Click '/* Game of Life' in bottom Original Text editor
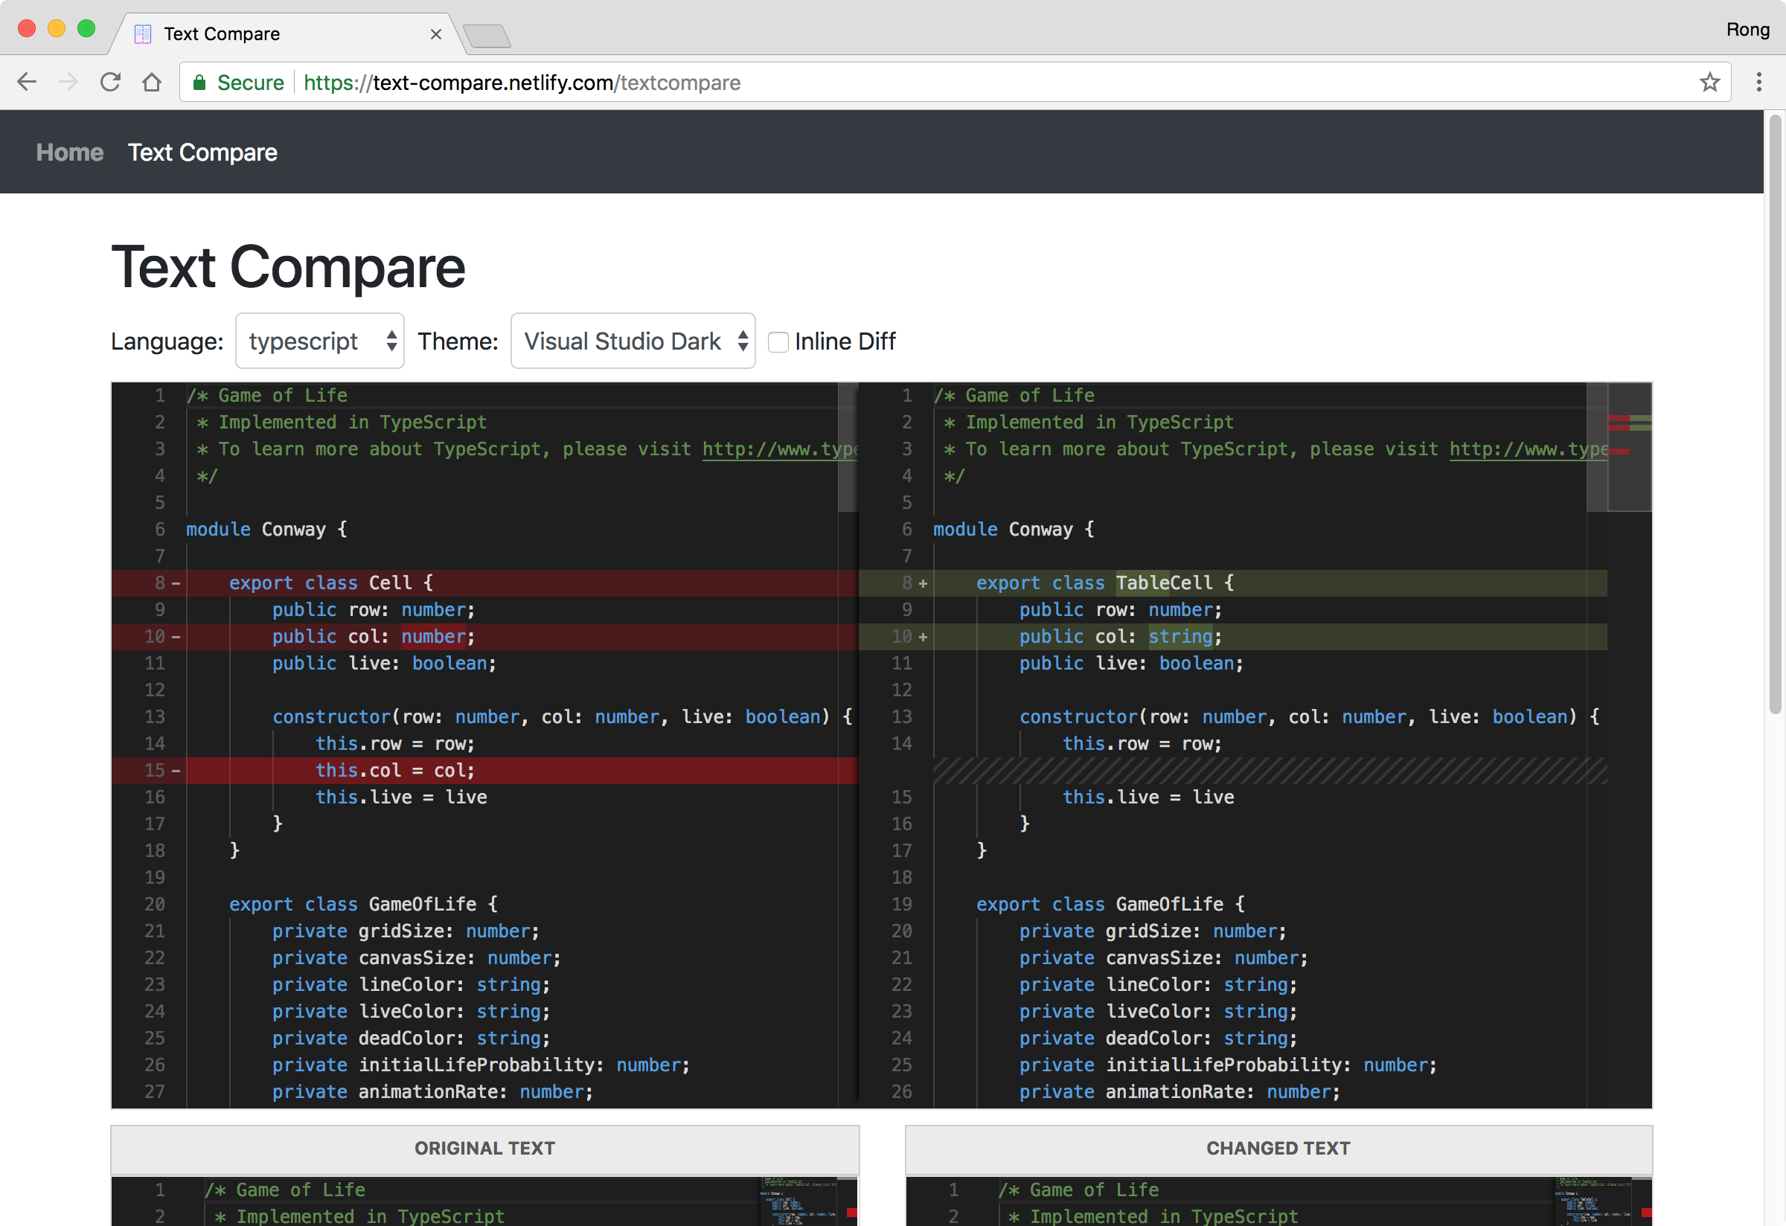The height and width of the screenshot is (1226, 1786). click(284, 1190)
